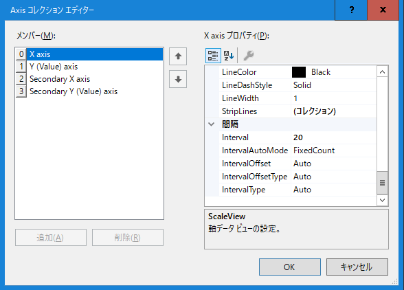Click the index 1 member number box

(x=21, y=67)
